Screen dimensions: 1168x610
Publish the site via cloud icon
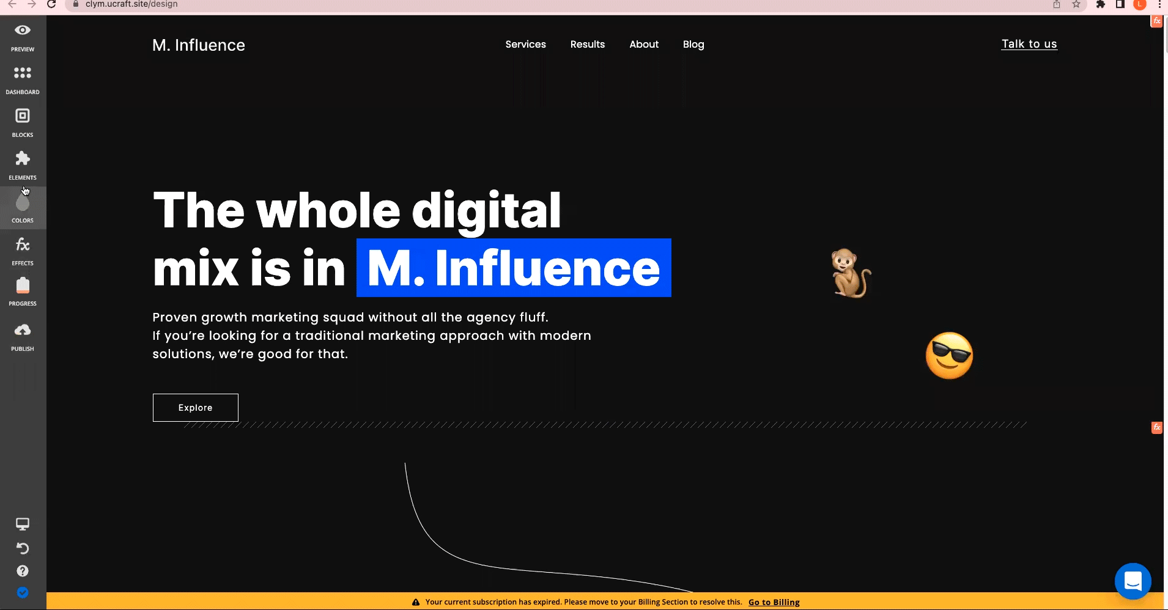[23, 337]
